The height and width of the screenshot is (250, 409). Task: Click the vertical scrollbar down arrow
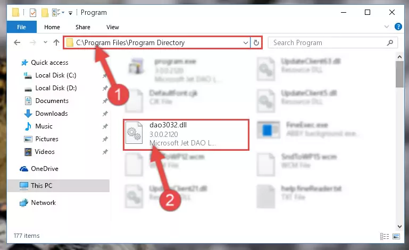point(399,227)
